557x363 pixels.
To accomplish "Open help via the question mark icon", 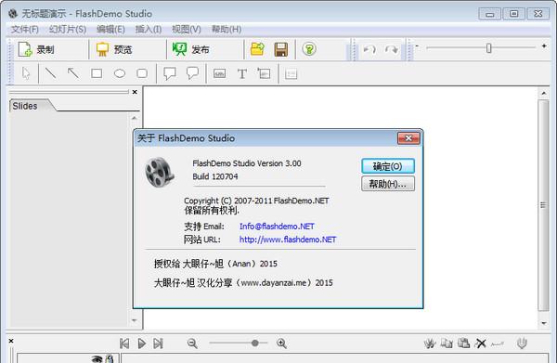I will 309,49.
